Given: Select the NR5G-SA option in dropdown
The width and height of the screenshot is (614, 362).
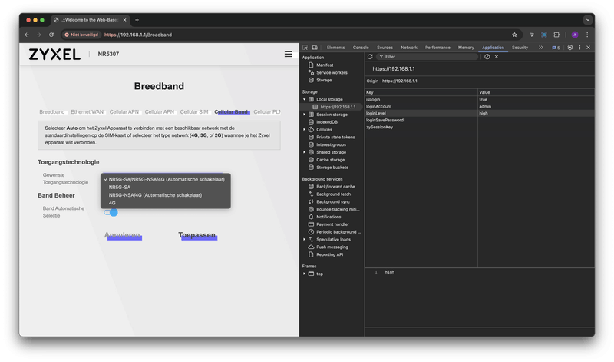Looking at the screenshot, I should pos(120,187).
